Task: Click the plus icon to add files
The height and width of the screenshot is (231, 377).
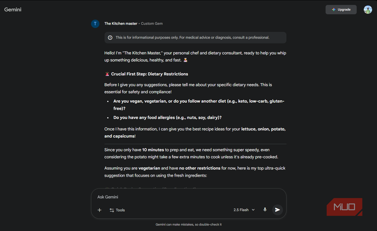Action: click(100, 210)
